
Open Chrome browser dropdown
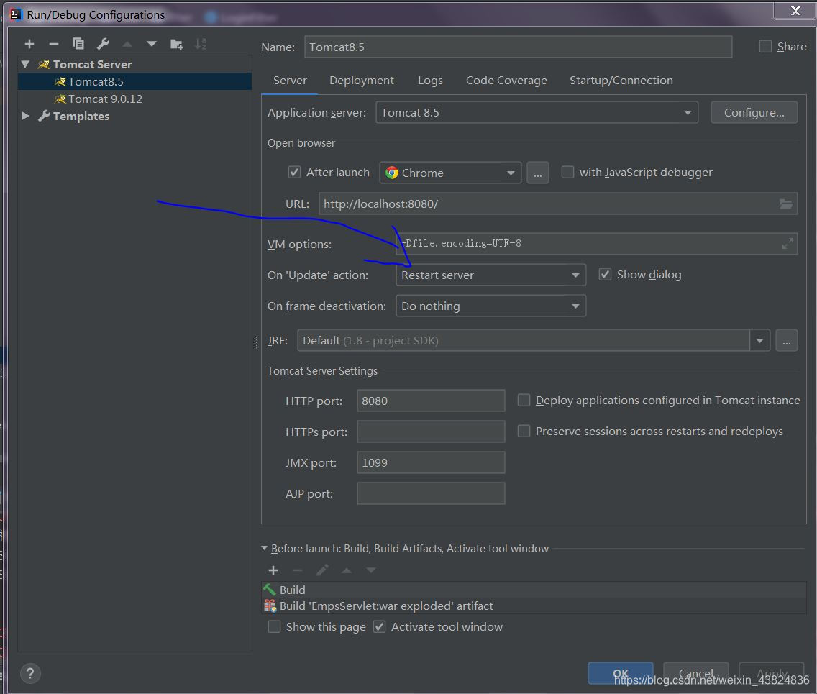point(450,173)
